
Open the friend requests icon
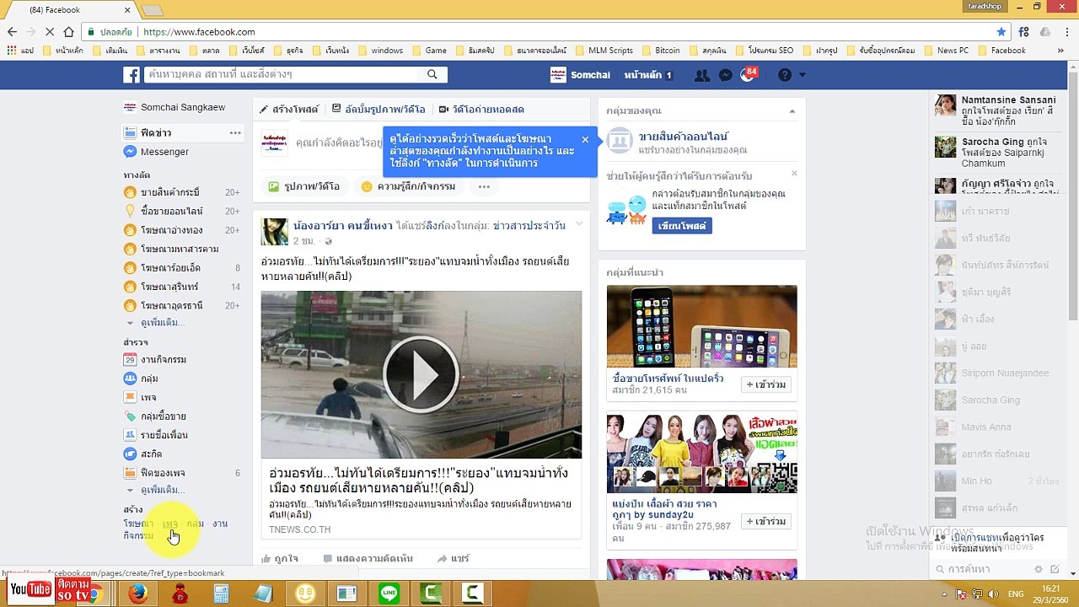701,75
